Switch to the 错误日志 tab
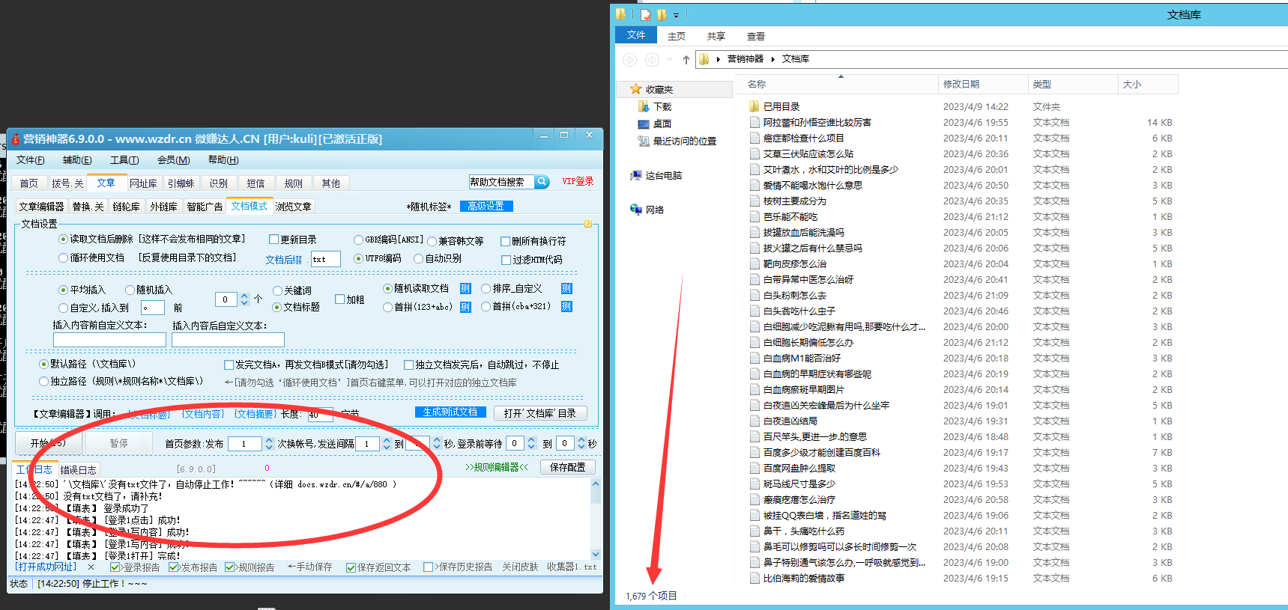Screen dimensions: 1288x610 [x=78, y=470]
